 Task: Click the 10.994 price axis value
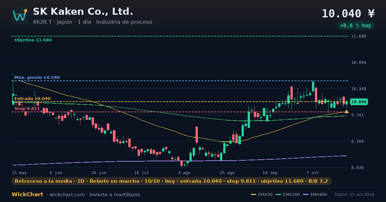point(359,63)
